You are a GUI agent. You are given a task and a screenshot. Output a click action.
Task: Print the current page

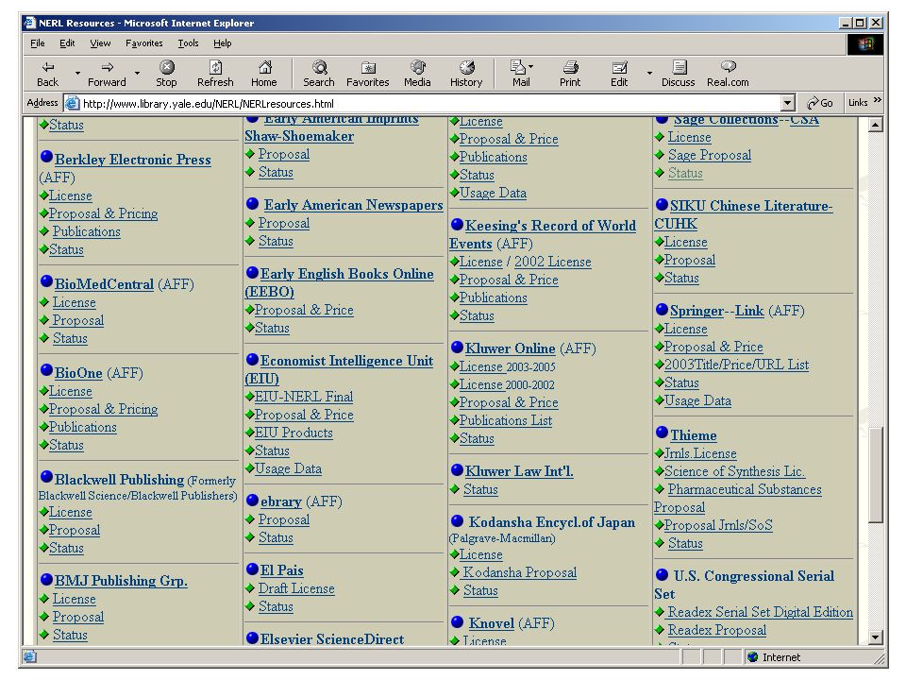coord(570,74)
